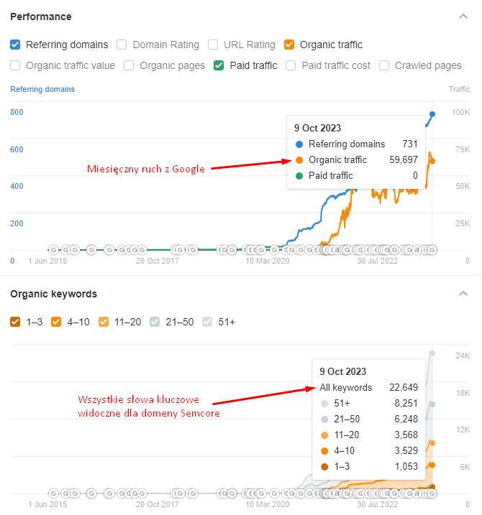Click the Organic traffic 59,697 tooltip row
482x515 pixels.
pos(356,160)
